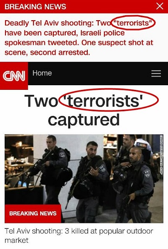Click the circled "terrorists" word in the alert

[x=133, y=23]
